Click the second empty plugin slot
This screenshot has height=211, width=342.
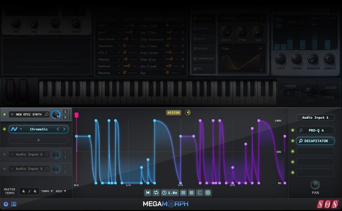pyautogui.click(x=315, y=162)
